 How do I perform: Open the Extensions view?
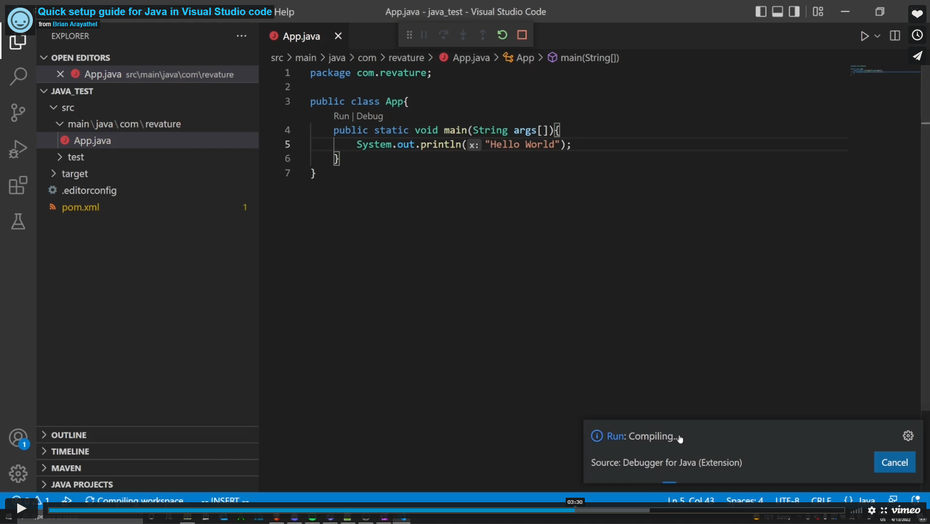(x=18, y=185)
